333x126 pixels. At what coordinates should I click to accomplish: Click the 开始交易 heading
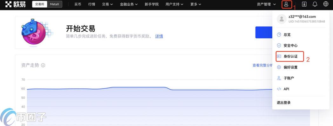tap(80, 28)
